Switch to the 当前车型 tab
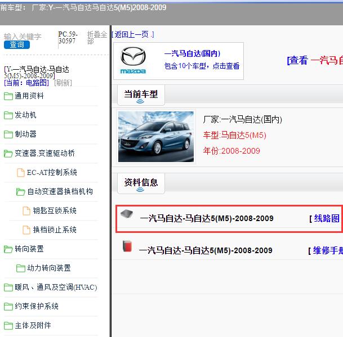Image resolution: width=343 pixels, height=337 pixels. coord(141,95)
